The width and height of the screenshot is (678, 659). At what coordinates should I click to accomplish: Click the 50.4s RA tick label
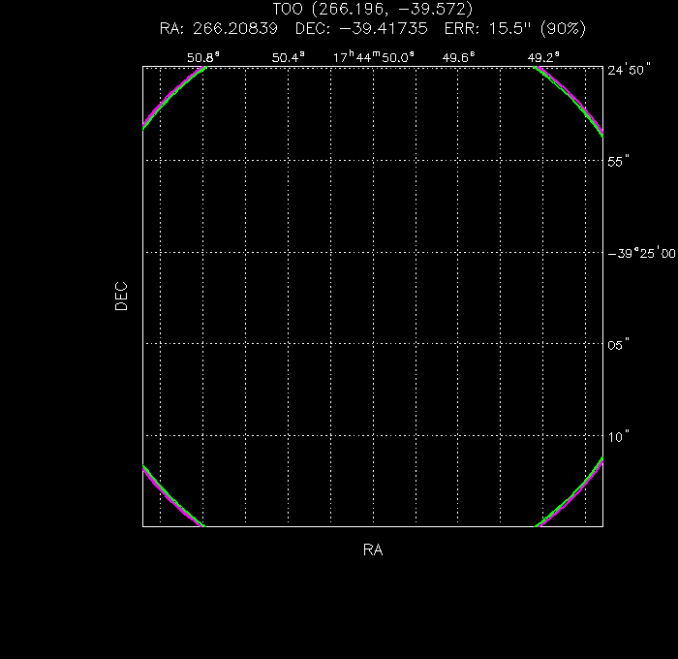pyautogui.click(x=289, y=57)
